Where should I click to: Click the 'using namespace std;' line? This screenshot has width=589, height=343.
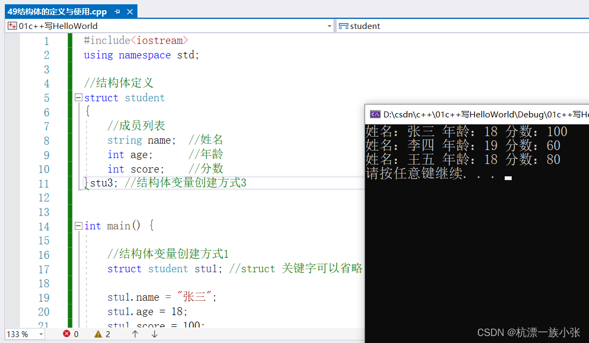(141, 55)
